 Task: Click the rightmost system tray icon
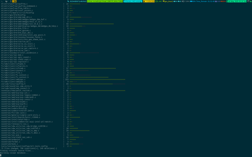tap(251, 1)
